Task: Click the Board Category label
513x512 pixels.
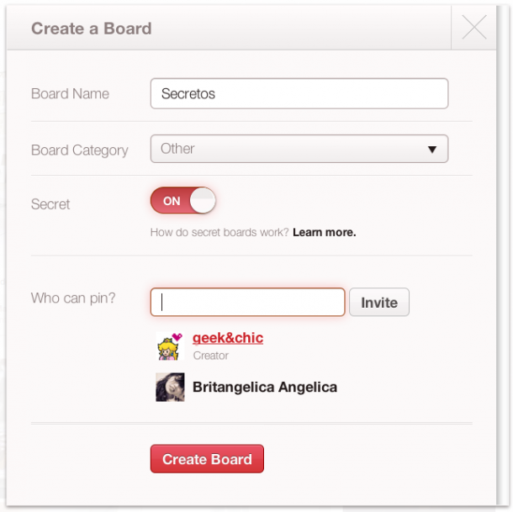Action: click(80, 150)
